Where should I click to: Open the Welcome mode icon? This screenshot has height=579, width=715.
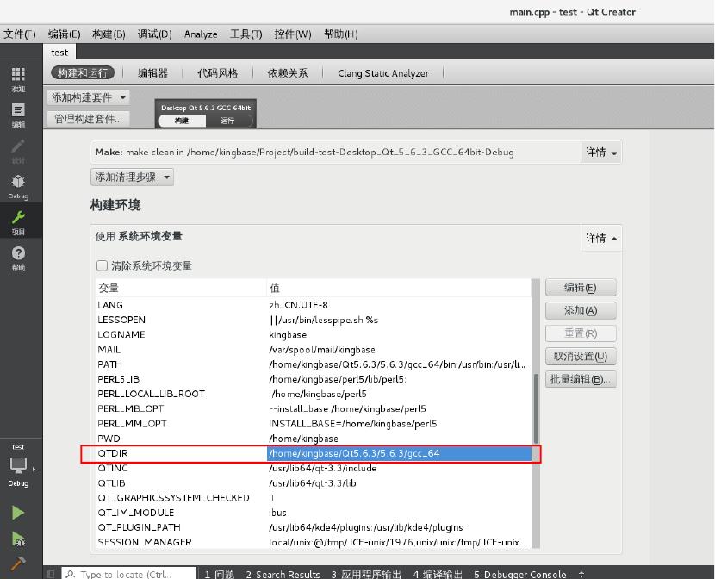click(18, 79)
